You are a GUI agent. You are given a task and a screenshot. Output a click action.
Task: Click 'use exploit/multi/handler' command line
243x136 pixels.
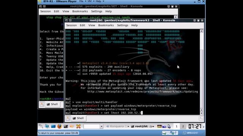point(92,102)
